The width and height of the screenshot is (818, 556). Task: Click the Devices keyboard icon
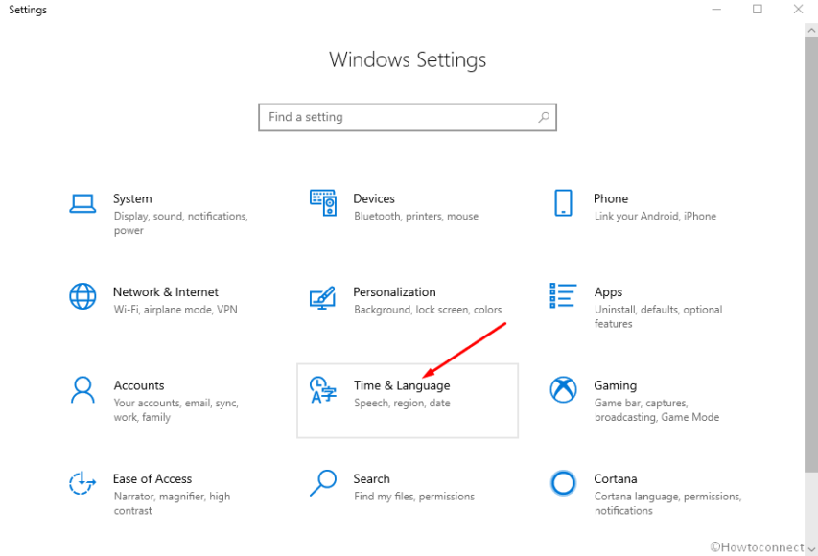[x=322, y=202]
